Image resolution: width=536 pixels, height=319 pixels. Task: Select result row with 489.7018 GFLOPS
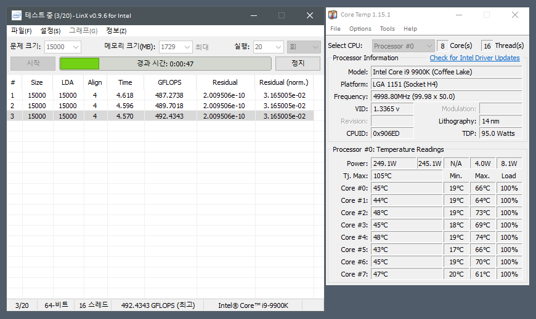point(160,106)
